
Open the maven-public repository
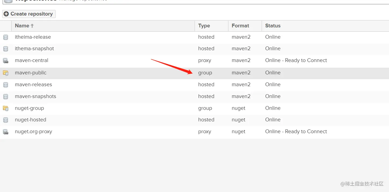coord(31,73)
